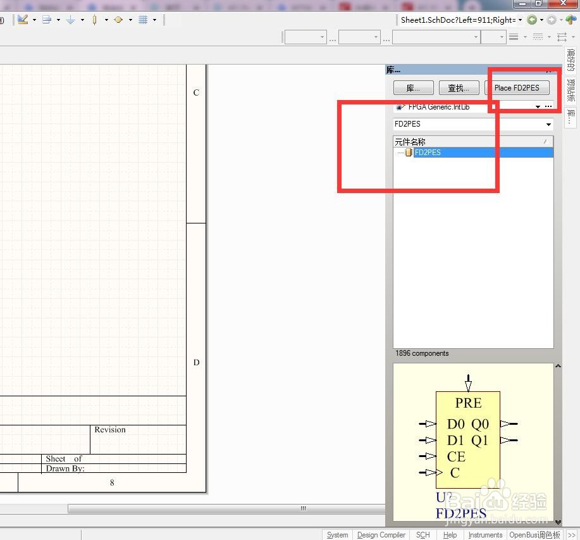
Task: Open the library ellipsis options button
Action: (x=548, y=106)
